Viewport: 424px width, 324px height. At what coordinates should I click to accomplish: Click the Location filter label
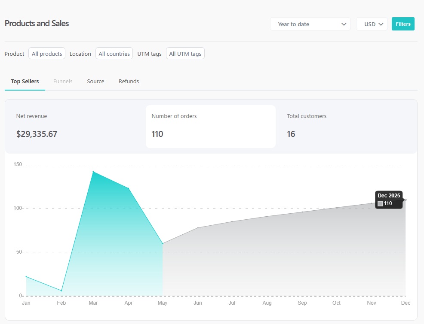(x=80, y=54)
